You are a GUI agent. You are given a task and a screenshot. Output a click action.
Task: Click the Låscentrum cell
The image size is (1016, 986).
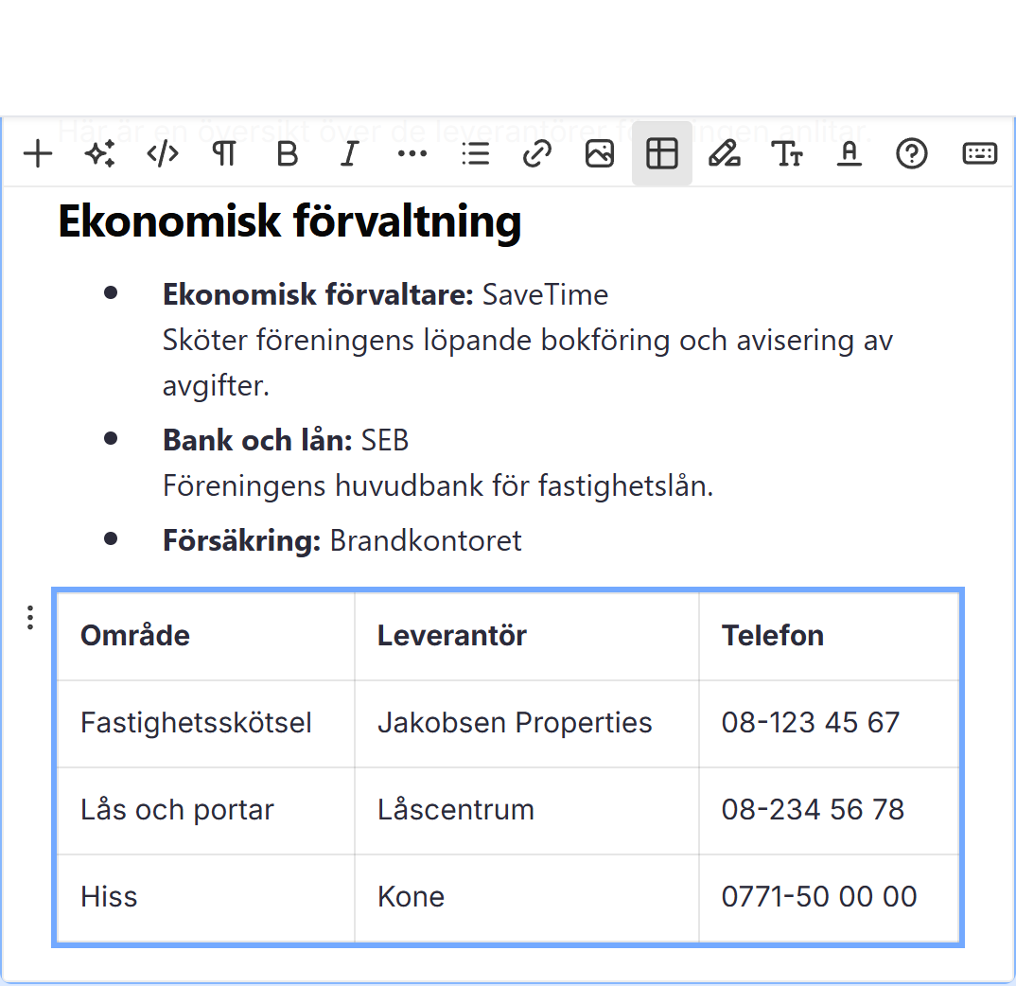pos(527,810)
